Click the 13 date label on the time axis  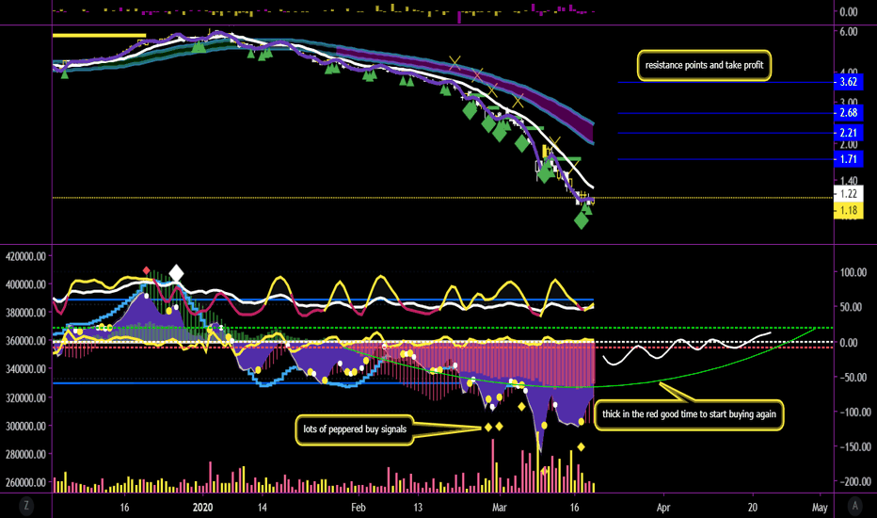point(418,508)
